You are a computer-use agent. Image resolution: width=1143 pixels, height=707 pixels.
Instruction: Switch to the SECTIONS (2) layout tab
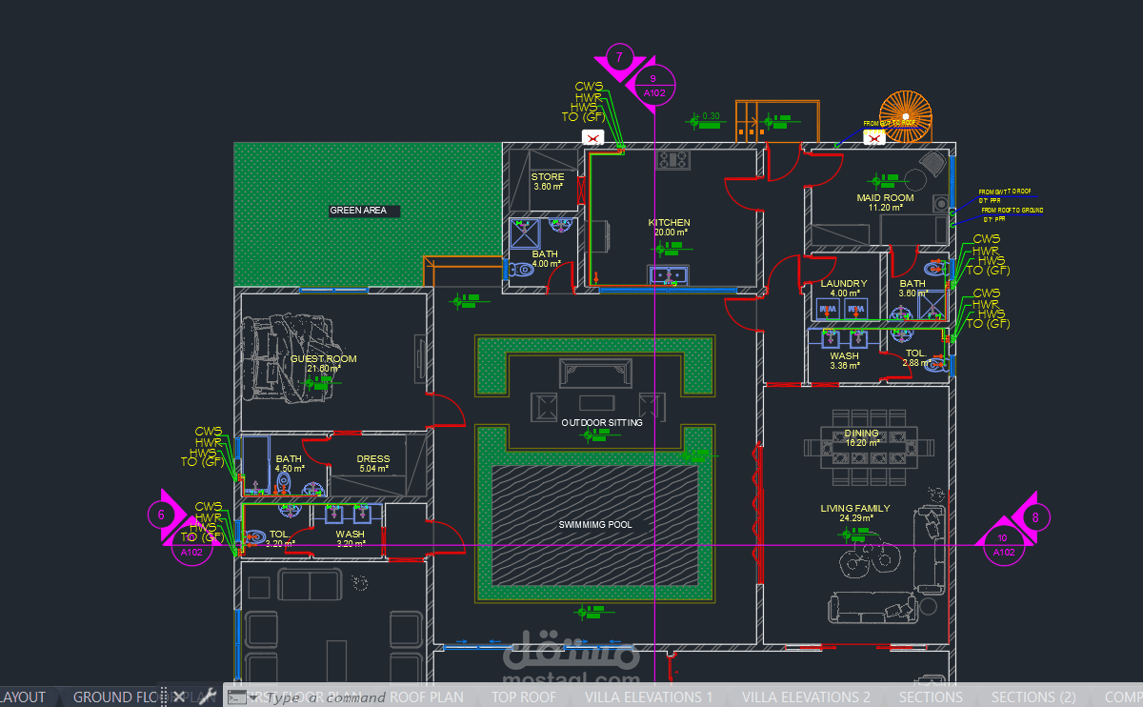coord(1034,697)
